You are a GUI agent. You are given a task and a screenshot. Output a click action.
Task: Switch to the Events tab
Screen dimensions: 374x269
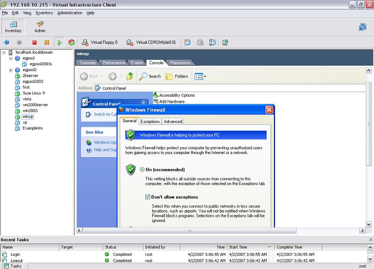point(137,63)
